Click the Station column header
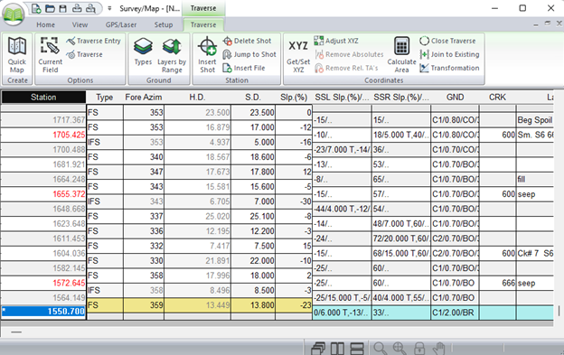Image resolution: width=564 pixels, height=355 pixels. (43, 97)
